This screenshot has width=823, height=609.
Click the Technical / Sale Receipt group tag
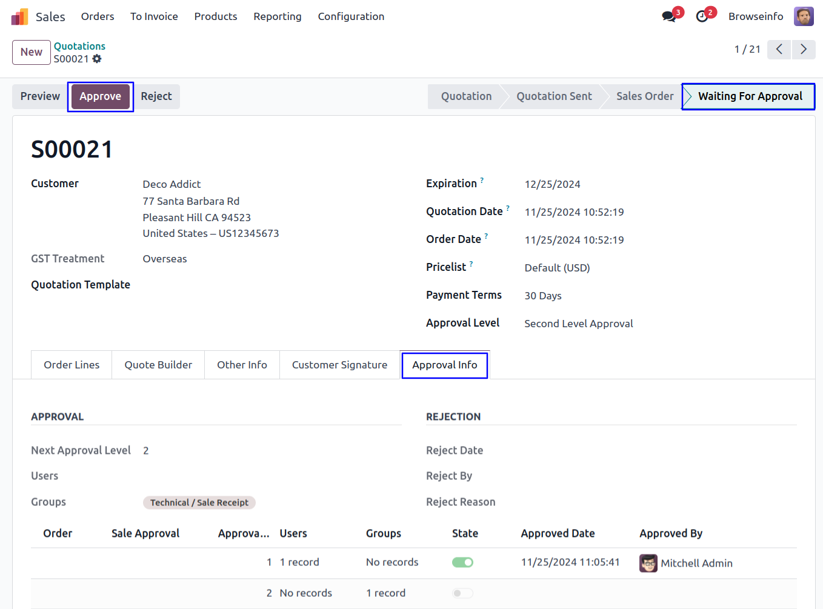click(x=199, y=502)
